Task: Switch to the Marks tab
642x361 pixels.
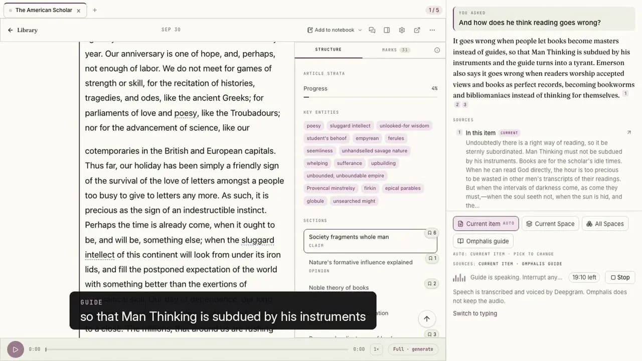Action: 396,50
